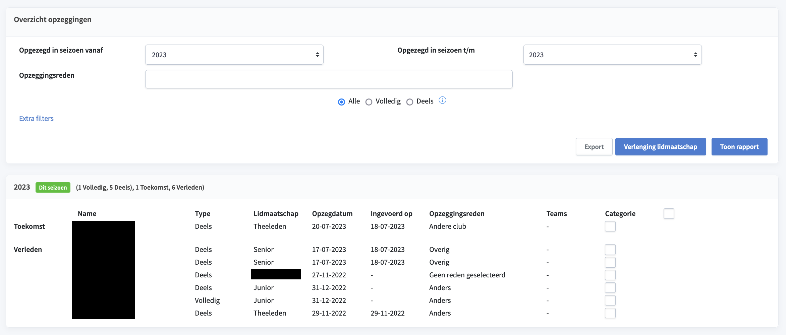Click the Ingevoerd op column header
Viewport: 786px width, 335px height.
391,214
